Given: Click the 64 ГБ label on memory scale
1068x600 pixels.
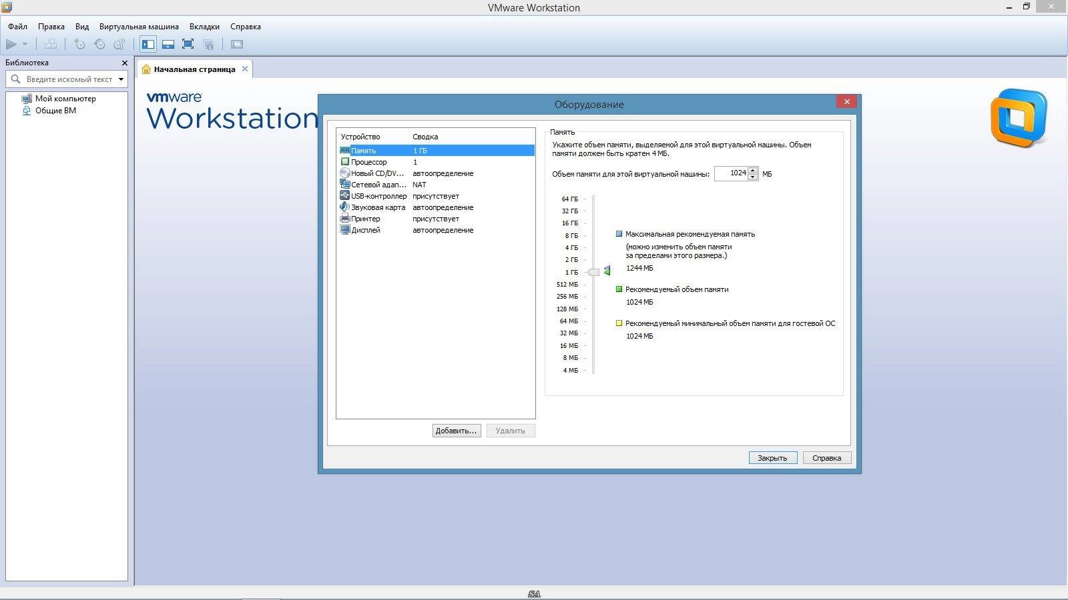Looking at the screenshot, I should 570,199.
